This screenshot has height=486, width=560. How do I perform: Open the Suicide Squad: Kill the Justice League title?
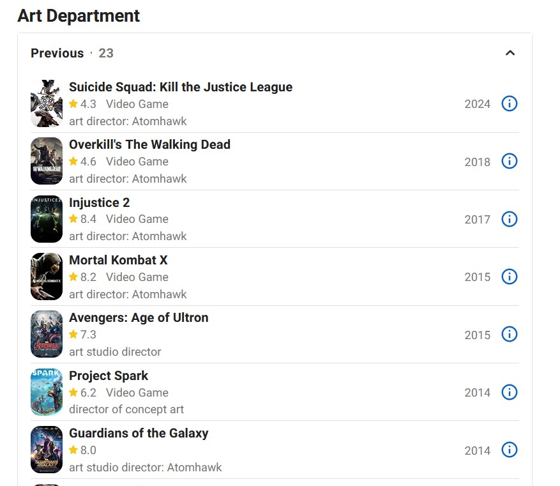coord(181,87)
